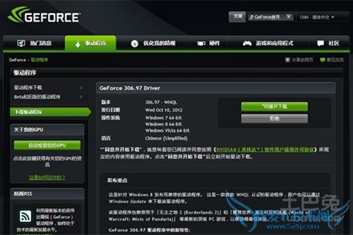Click the GeForce breadcrumb link
The height and width of the screenshot is (235, 353).
click(18, 60)
